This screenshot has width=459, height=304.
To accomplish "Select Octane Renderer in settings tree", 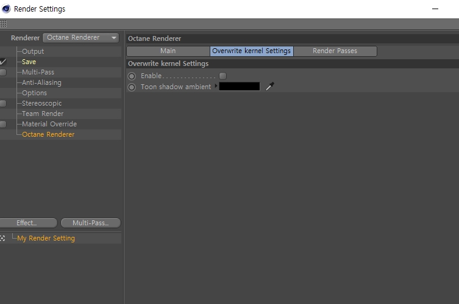I will [x=48, y=134].
